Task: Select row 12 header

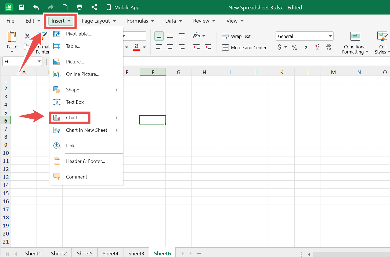Action: (6, 169)
